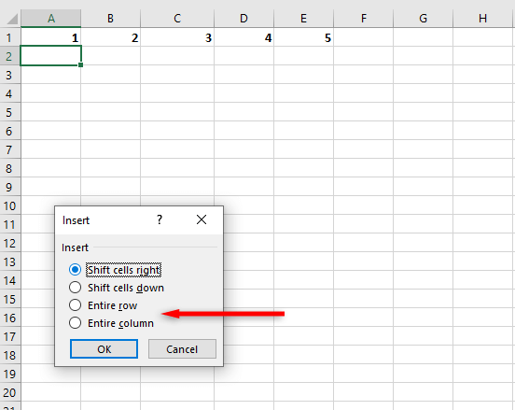Click cell D1 containing value 4
Screen dimensions: 515x410
[244, 37]
